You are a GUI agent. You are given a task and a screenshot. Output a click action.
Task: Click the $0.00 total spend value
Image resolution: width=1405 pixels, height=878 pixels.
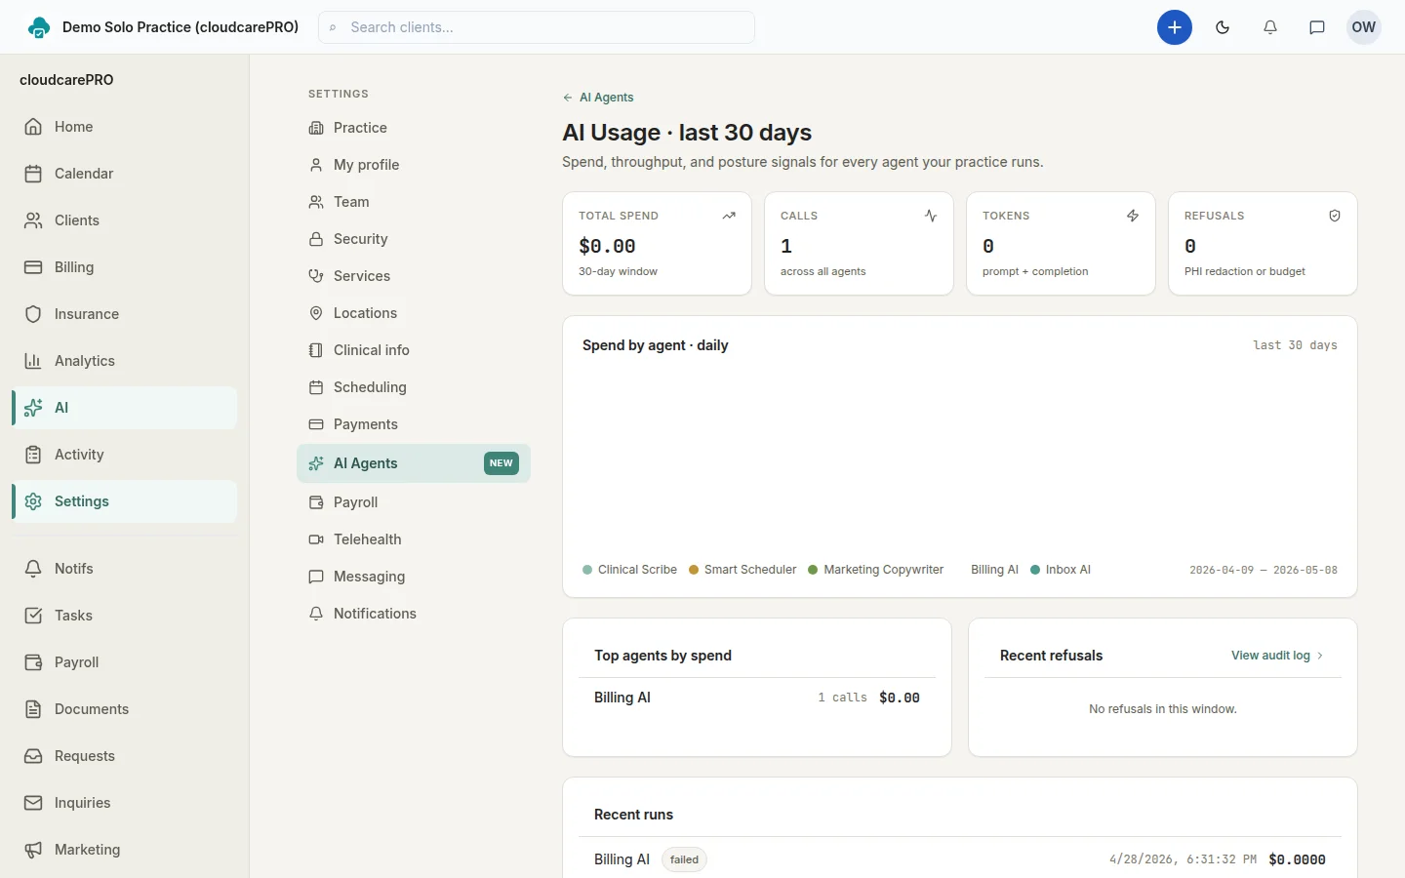(607, 246)
